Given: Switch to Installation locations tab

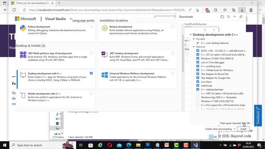Looking at the screenshot, I should pos(114,20).
